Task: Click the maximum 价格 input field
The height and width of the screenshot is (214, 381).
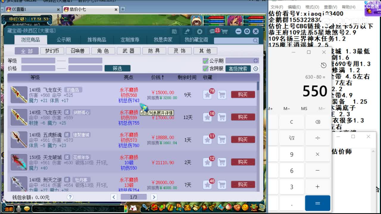Action: tap(85, 68)
